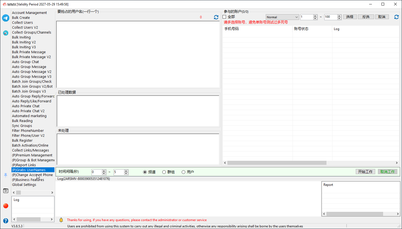
Task: Refresh the participating accounts list
Action: tap(396, 17)
